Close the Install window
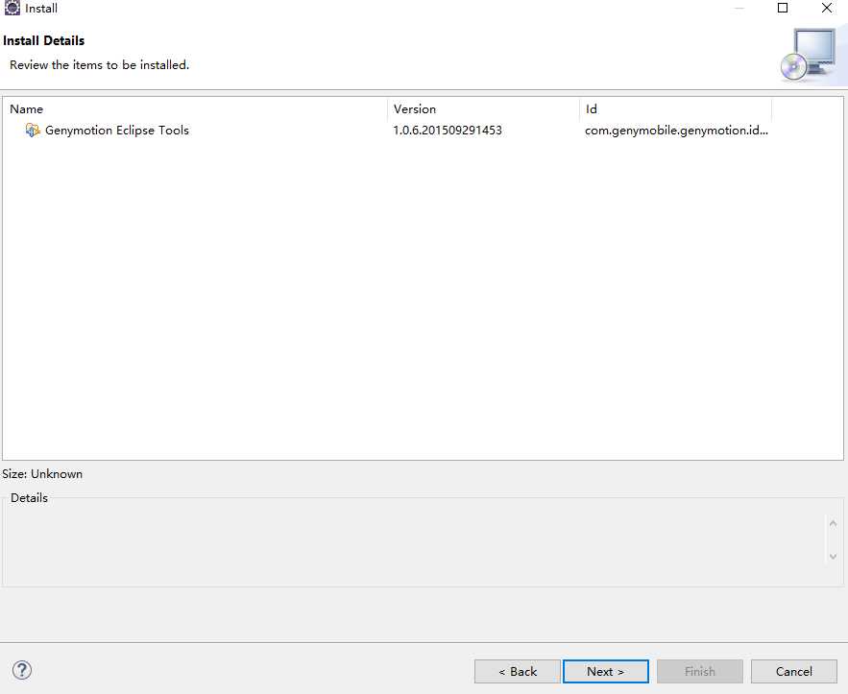This screenshot has width=848, height=694. [827, 8]
